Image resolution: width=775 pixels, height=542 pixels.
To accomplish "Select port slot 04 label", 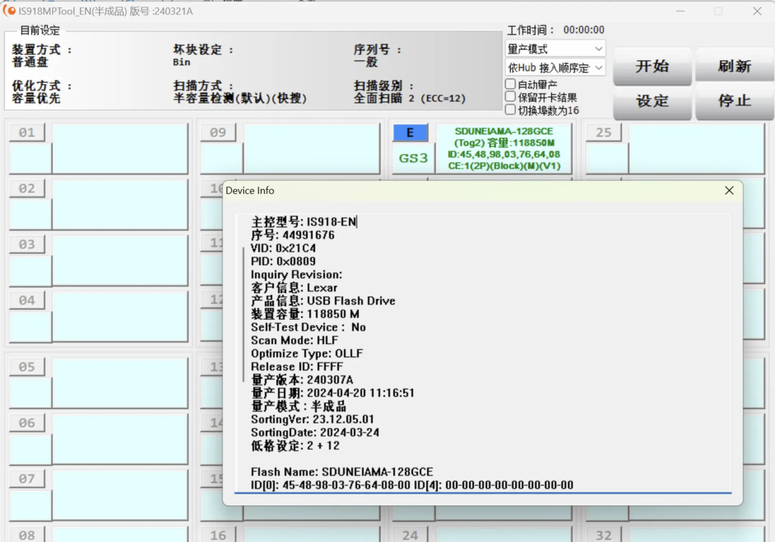I will point(27,301).
